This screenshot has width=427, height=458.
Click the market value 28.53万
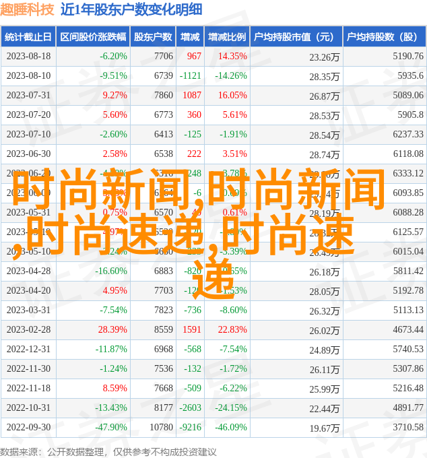[325, 117]
